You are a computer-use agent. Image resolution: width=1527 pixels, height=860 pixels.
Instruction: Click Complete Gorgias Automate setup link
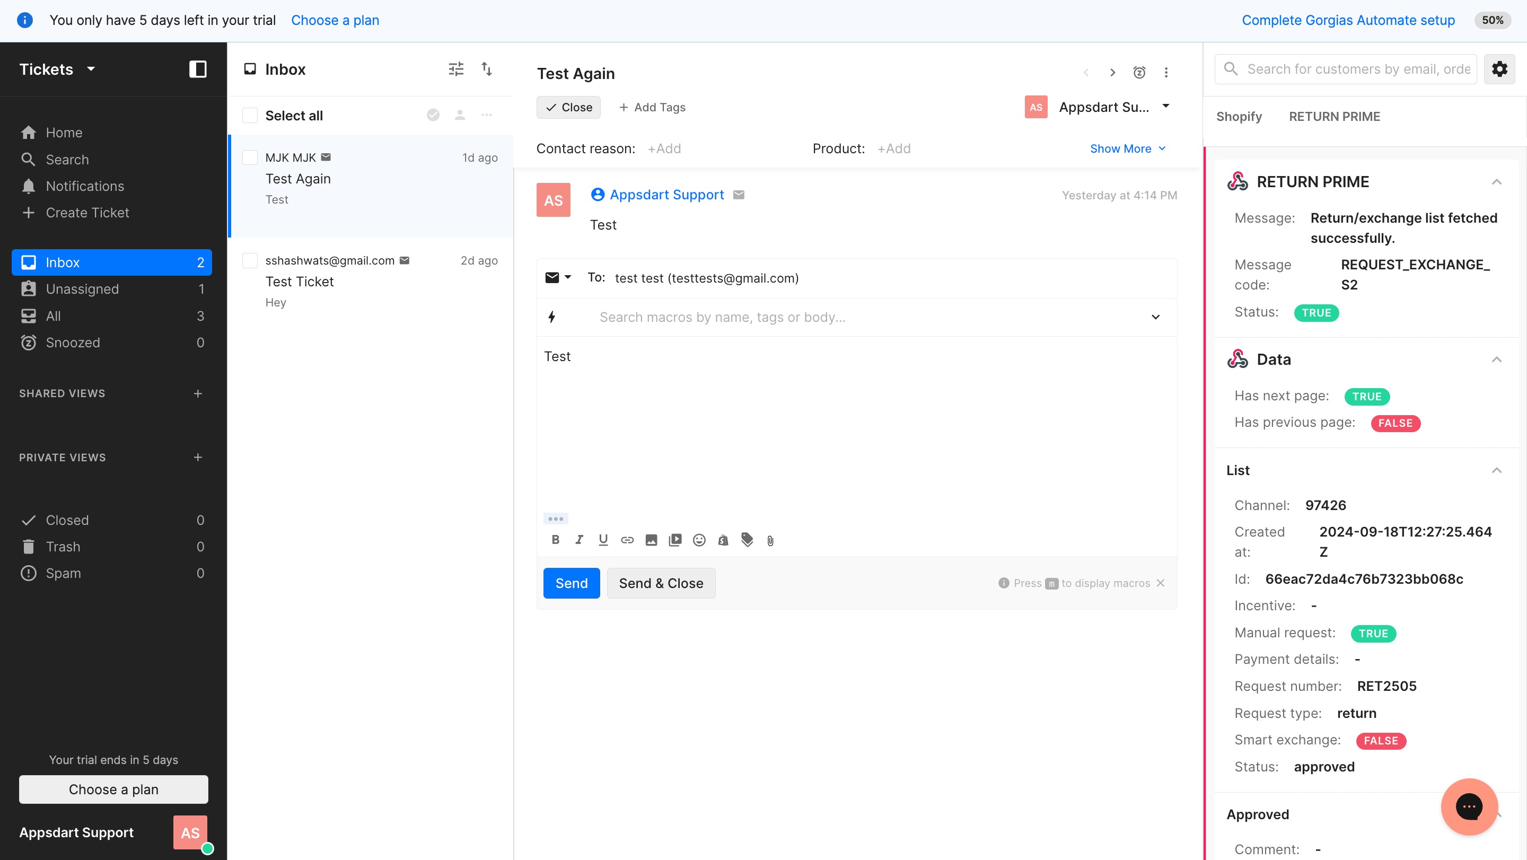(1348, 20)
